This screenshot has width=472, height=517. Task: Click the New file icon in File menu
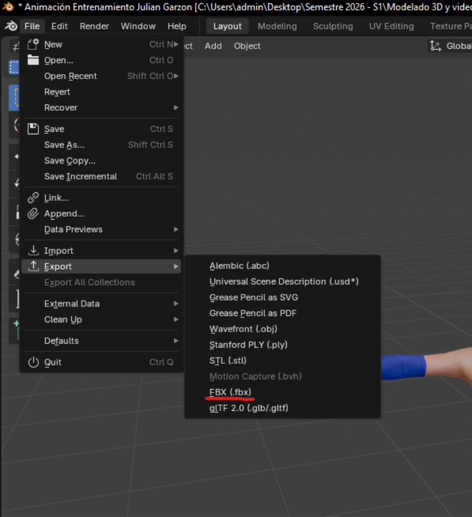[33, 44]
